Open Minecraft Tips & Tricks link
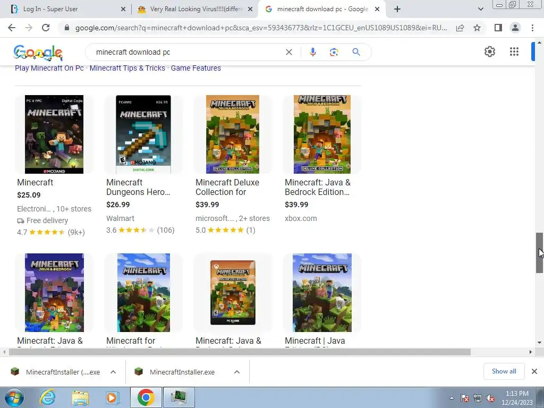 pos(127,68)
